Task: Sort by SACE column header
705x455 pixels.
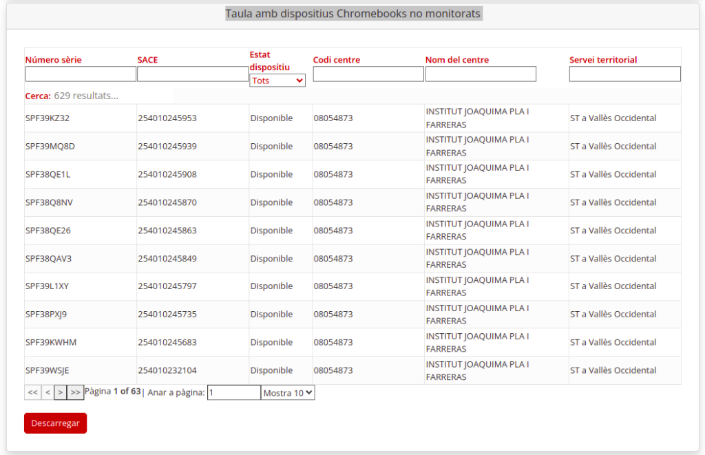Action: pos(147,60)
